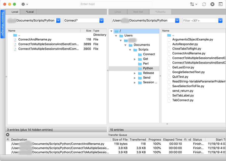The image size is (226, 161).
Task: Close the Transfer Queue panel
Action: point(8,135)
